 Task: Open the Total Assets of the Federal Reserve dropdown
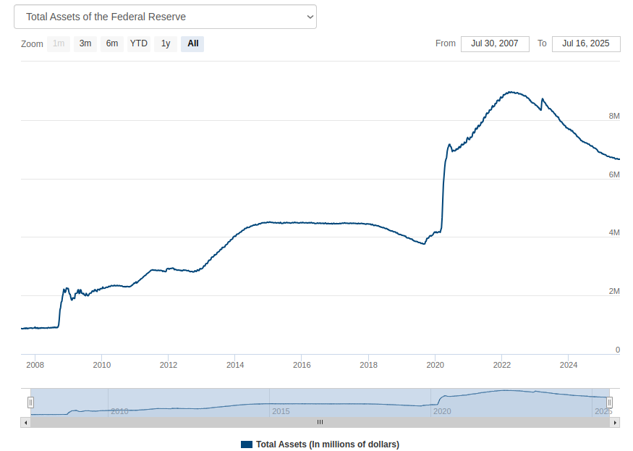pyautogui.click(x=165, y=17)
